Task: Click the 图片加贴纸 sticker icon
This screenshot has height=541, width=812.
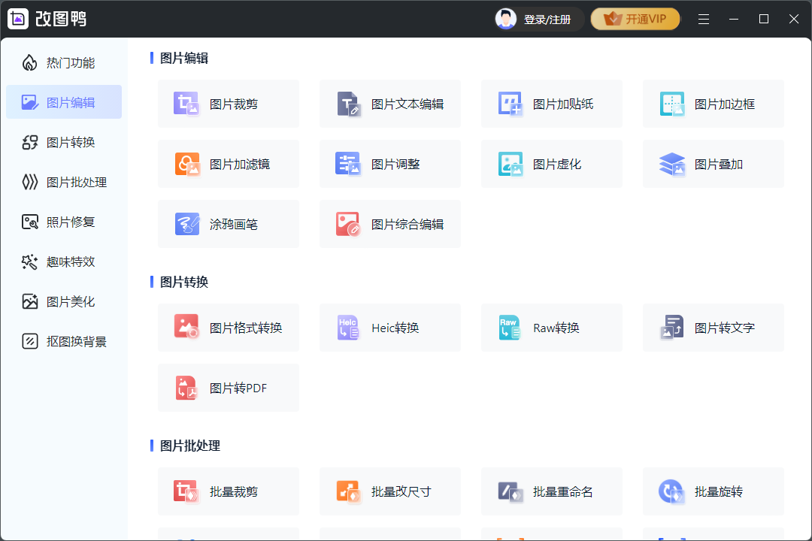Action: [x=511, y=104]
